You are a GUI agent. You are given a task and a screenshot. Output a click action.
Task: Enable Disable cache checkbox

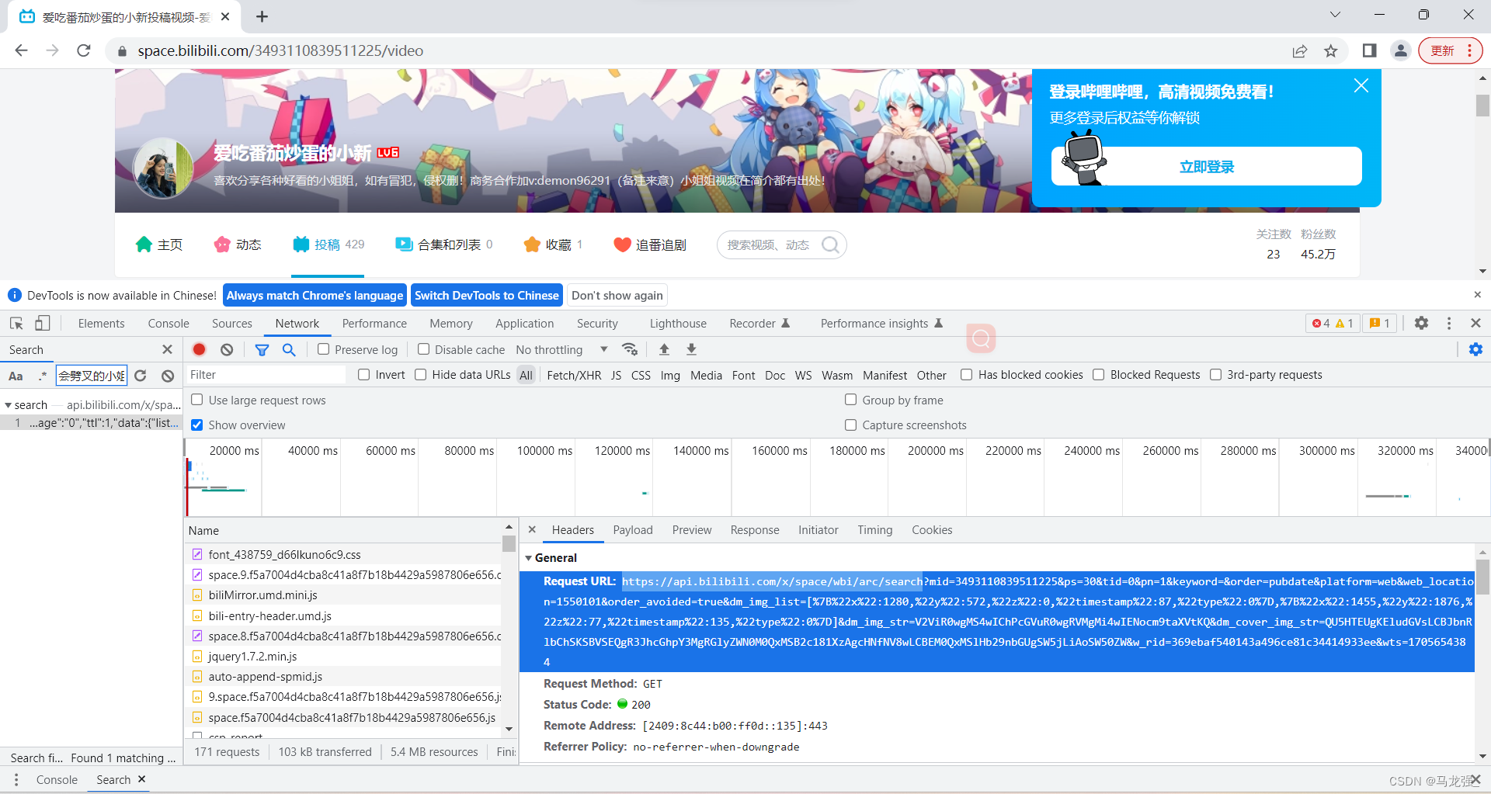pos(424,349)
